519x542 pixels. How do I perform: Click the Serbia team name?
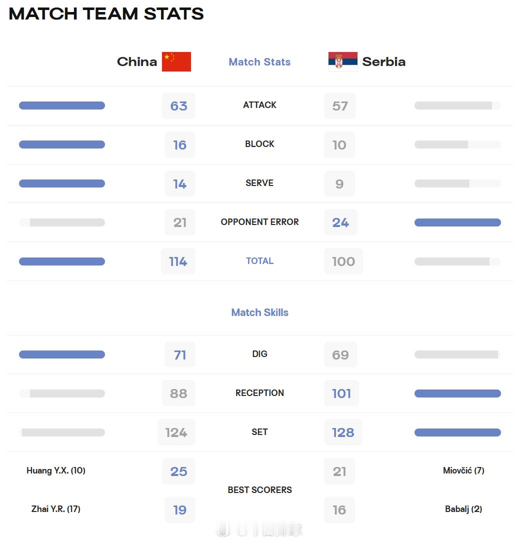point(384,62)
